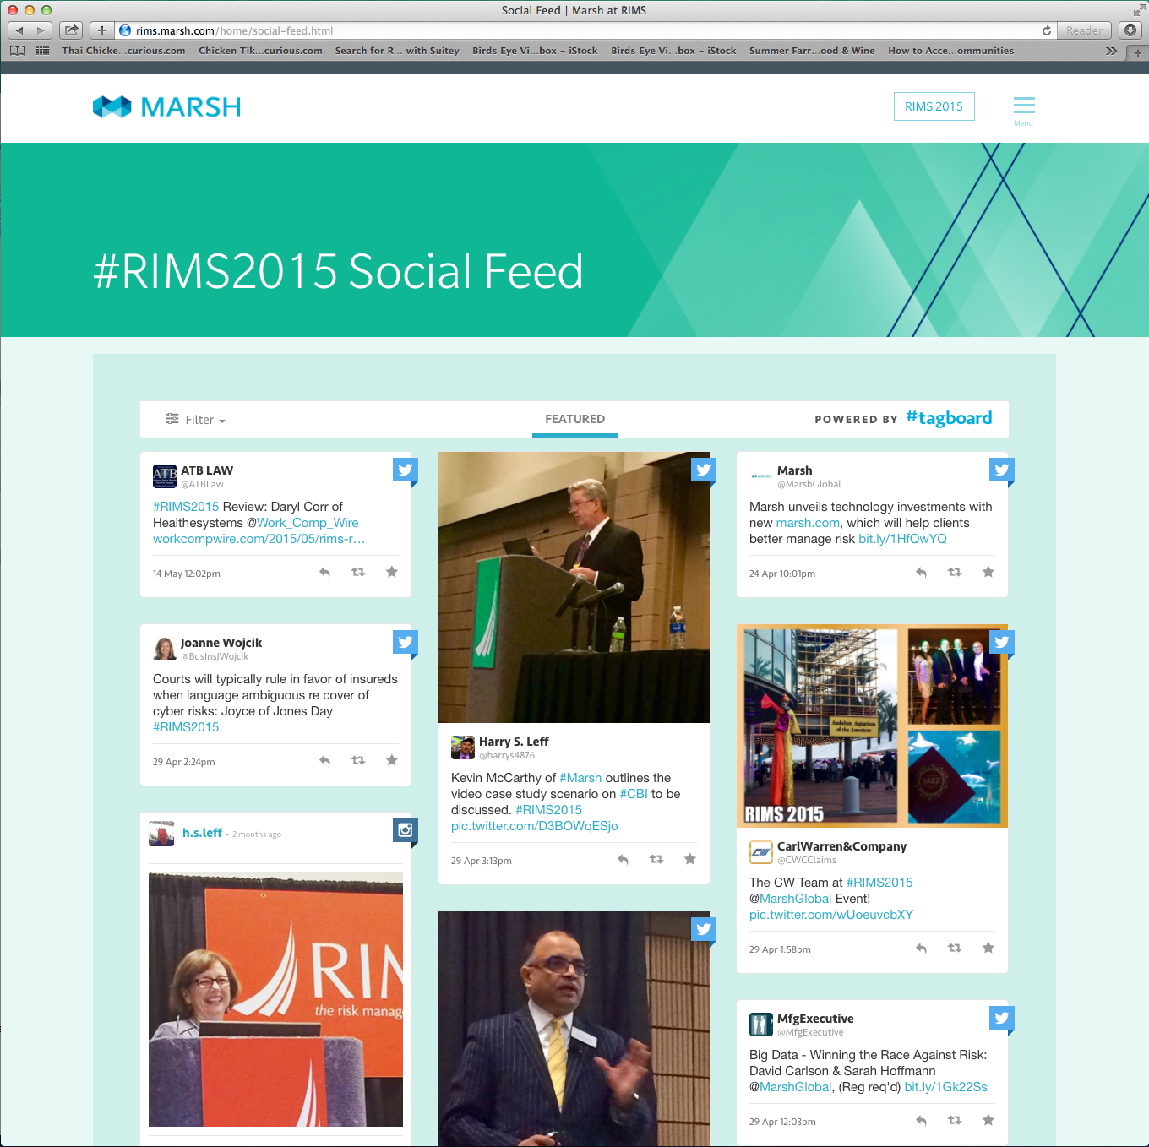Retweet the Marsh technology investments tweet
1149x1147 pixels.
(955, 573)
